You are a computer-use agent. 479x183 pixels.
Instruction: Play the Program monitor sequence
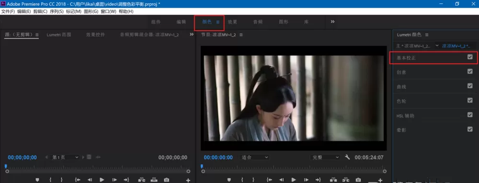[x=294, y=180]
